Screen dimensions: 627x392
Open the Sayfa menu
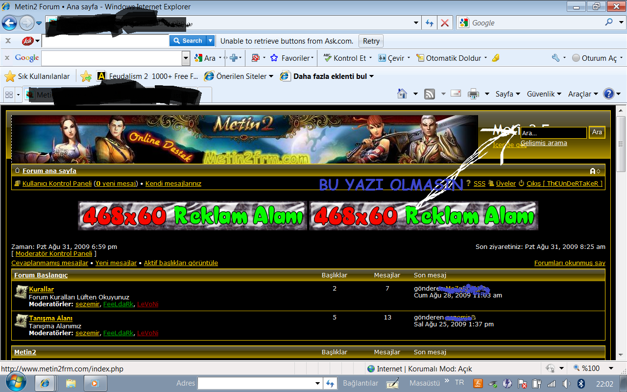(507, 94)
